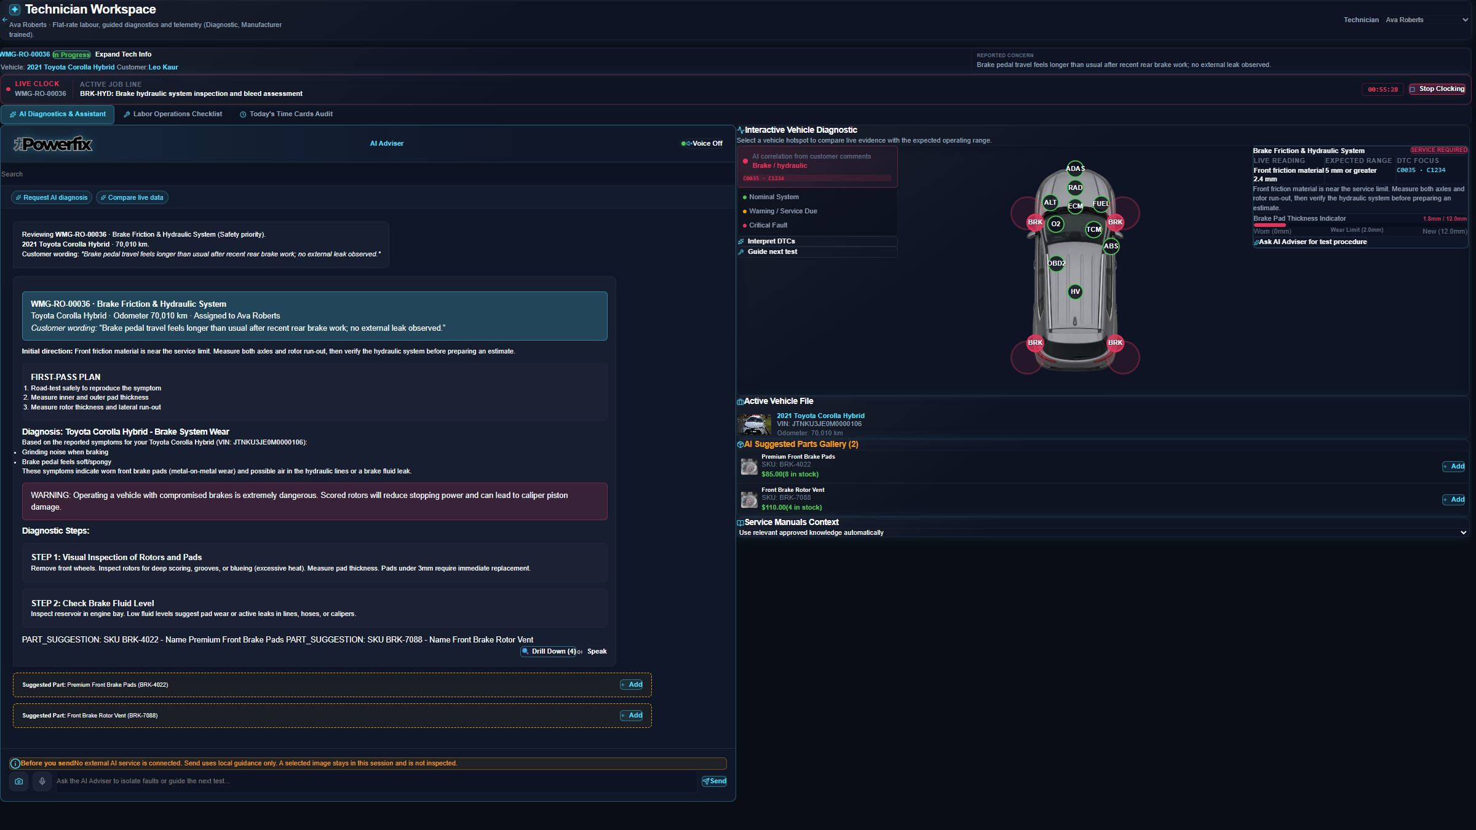Image resolution: width=1476 pixels, height=830 pixels.
Task: Click Request AI diagnosis
Action: [52, 197]
